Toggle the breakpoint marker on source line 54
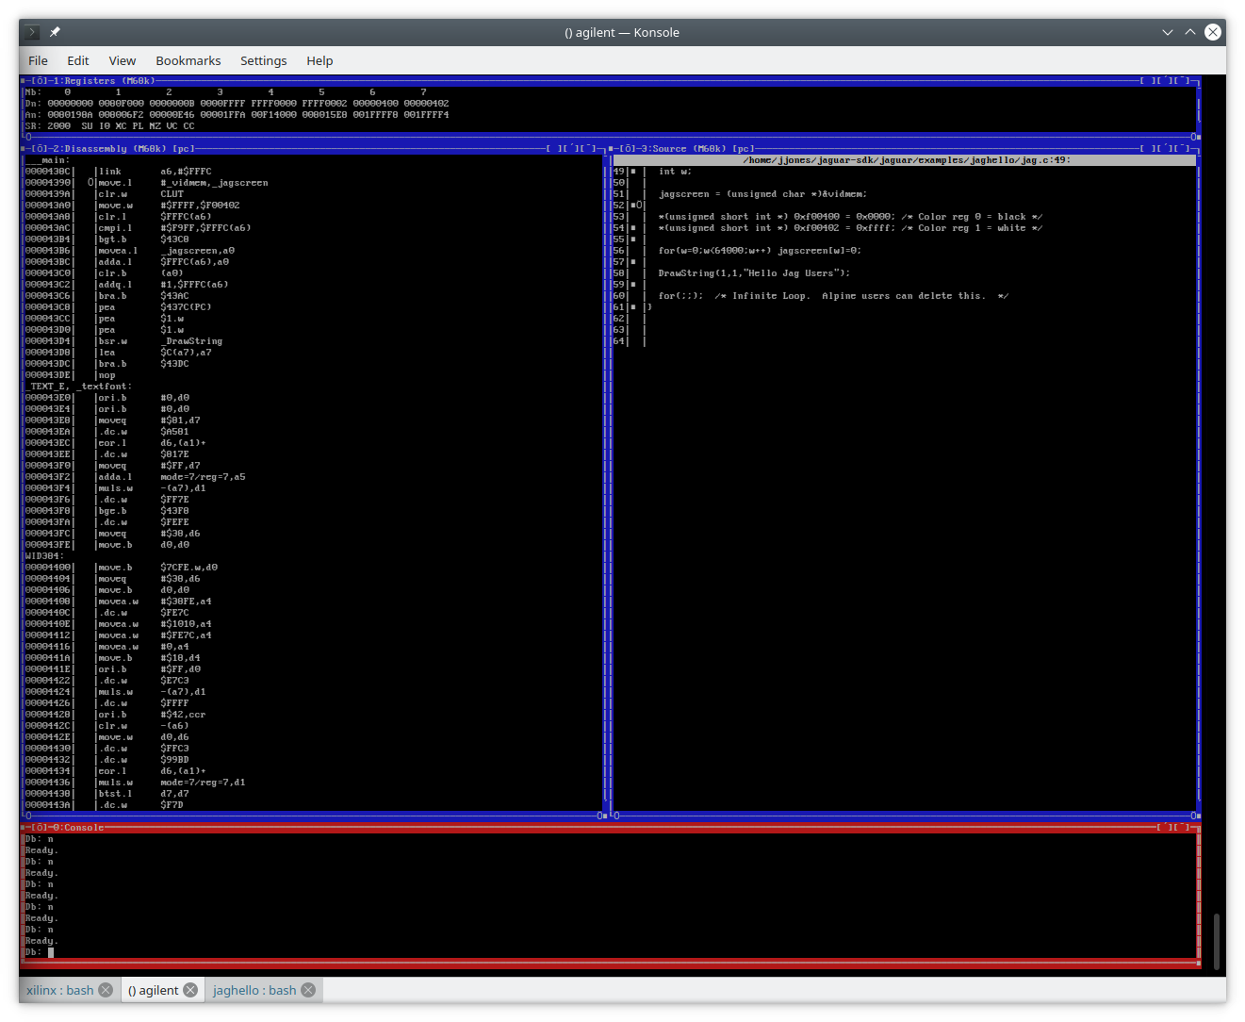 [633, 228]
